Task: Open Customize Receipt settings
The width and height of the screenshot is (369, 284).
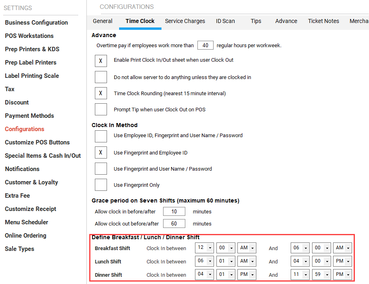Action: (31, 209)
